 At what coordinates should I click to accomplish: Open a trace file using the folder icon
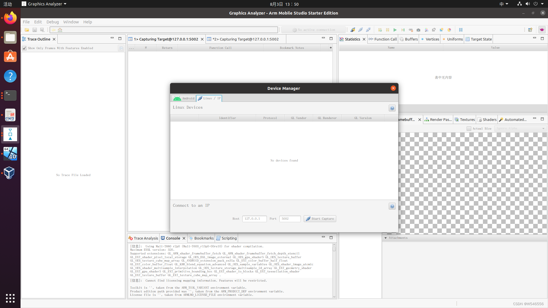(x=27, y=30)
